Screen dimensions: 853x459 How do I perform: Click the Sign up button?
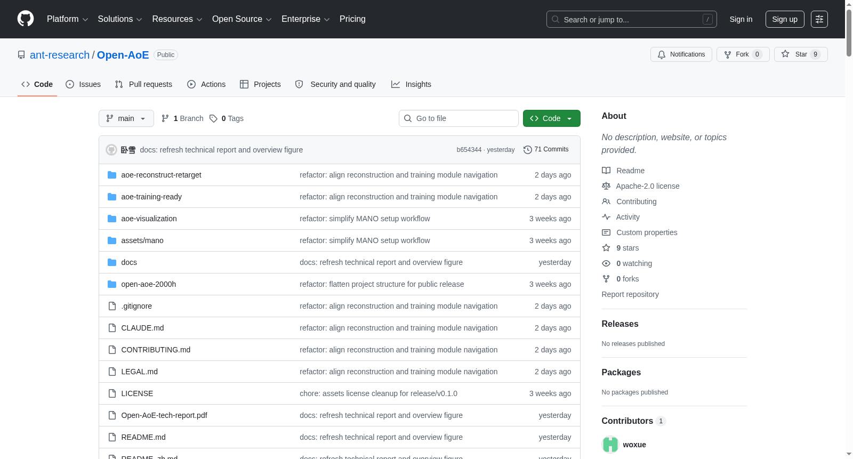785,19
